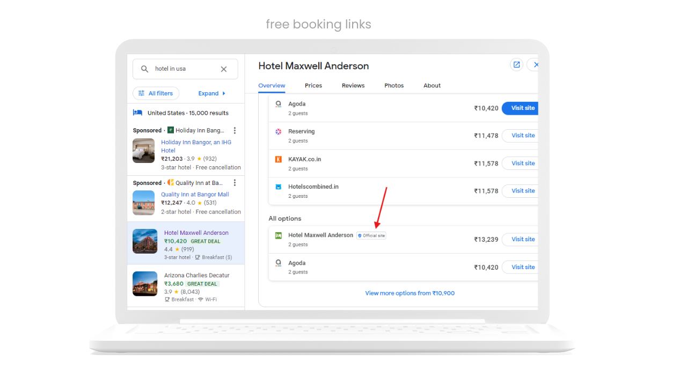Switch to the Photos tab
Viewport: 687px width, 386px height.
point(393,85)
